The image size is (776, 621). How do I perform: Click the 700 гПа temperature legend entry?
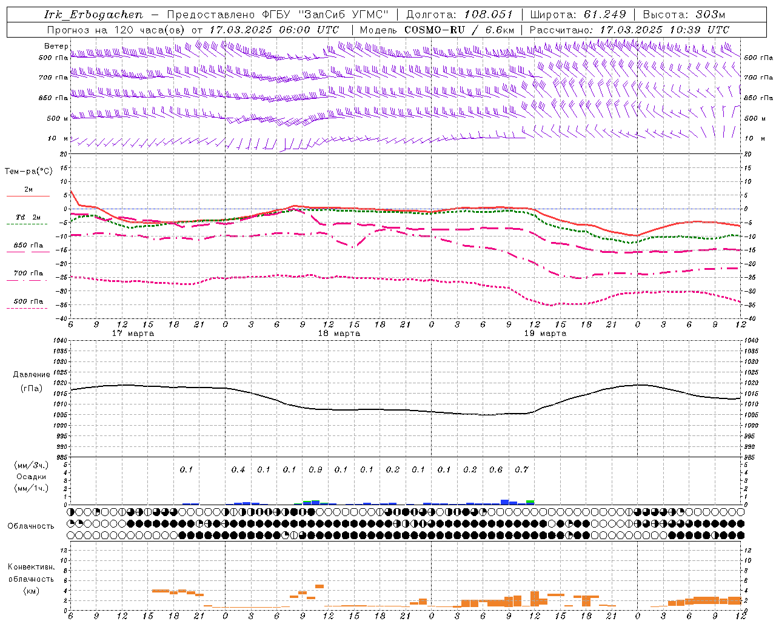click(28, 274)
